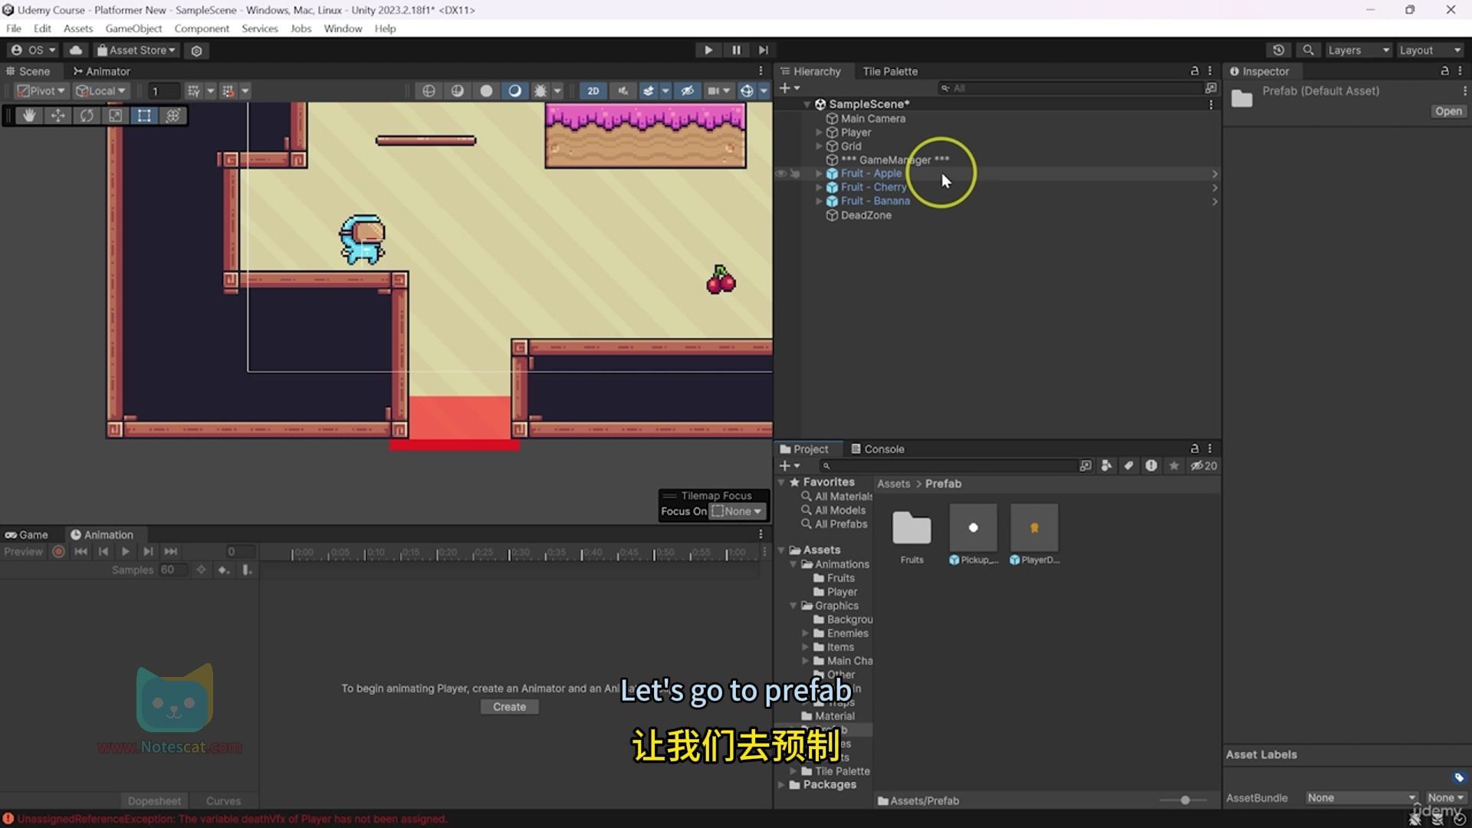Open Tilemap Focus On None dropdown
Screen dimensions: 1472x828
(x=737, y=511)
